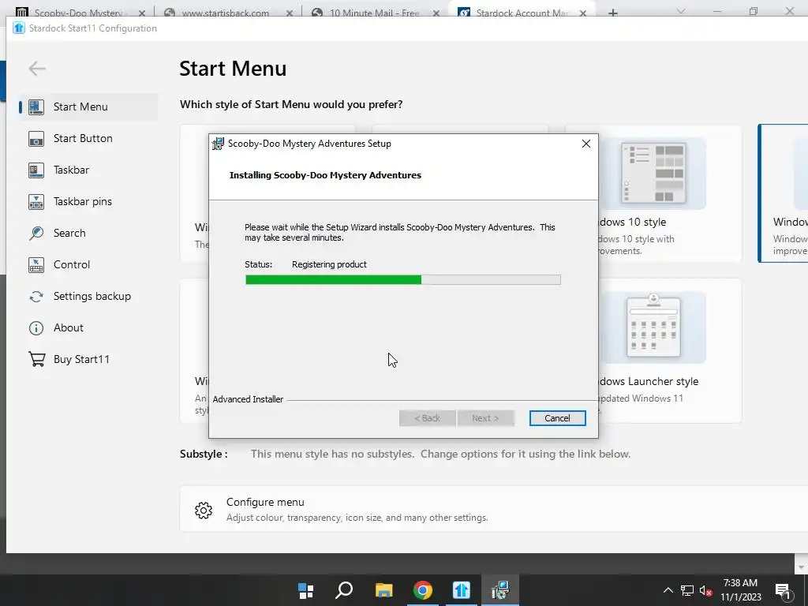The height and width of the screenshot is (606, 808).
Task: Open taskbar Search
Action: tap(344, 590)
